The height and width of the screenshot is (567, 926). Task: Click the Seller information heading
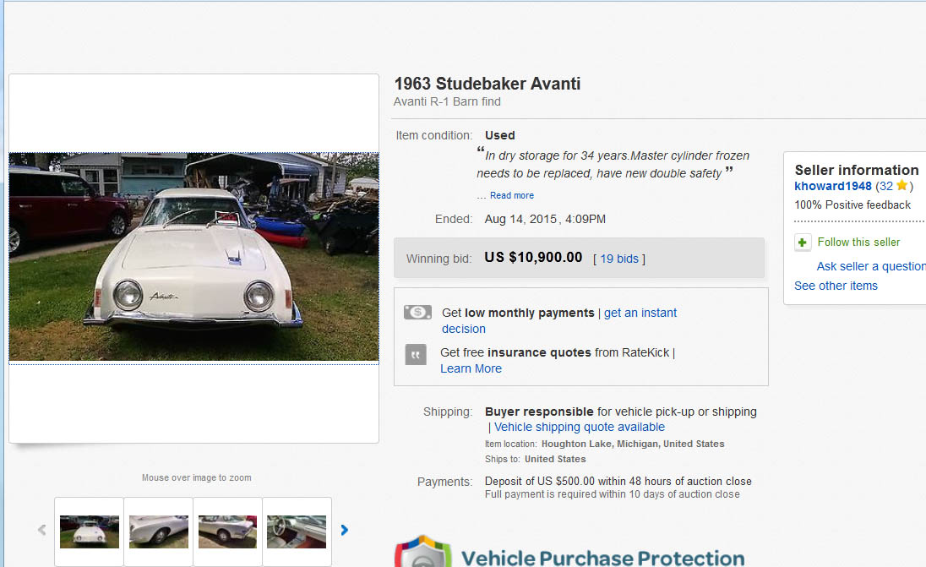click(x=857, y=170)
